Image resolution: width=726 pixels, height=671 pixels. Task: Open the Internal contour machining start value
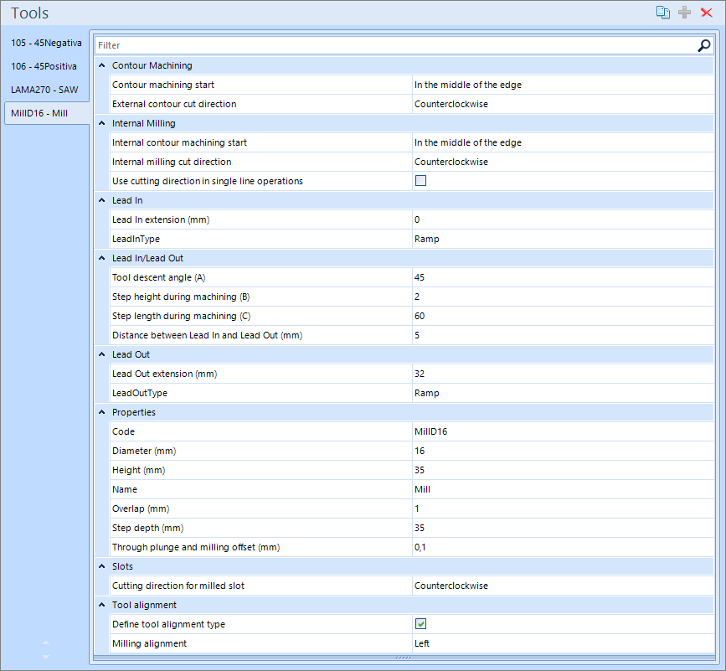[x=563, y=142]
